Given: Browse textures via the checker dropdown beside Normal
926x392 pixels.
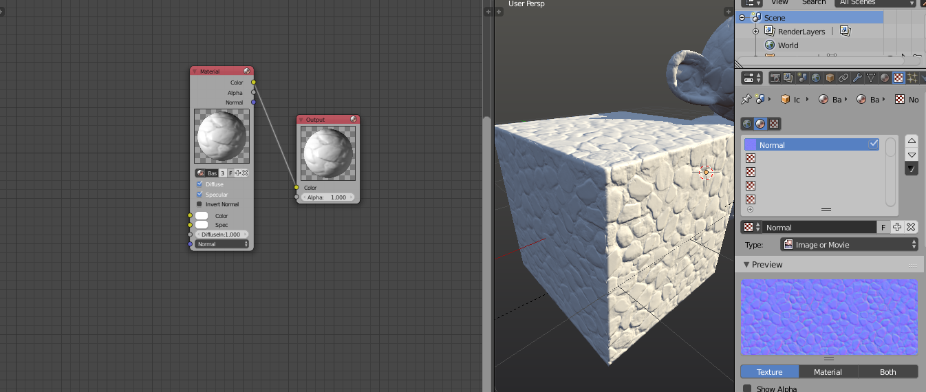Looking at the screenshot, I should click(x=751, y=227).
